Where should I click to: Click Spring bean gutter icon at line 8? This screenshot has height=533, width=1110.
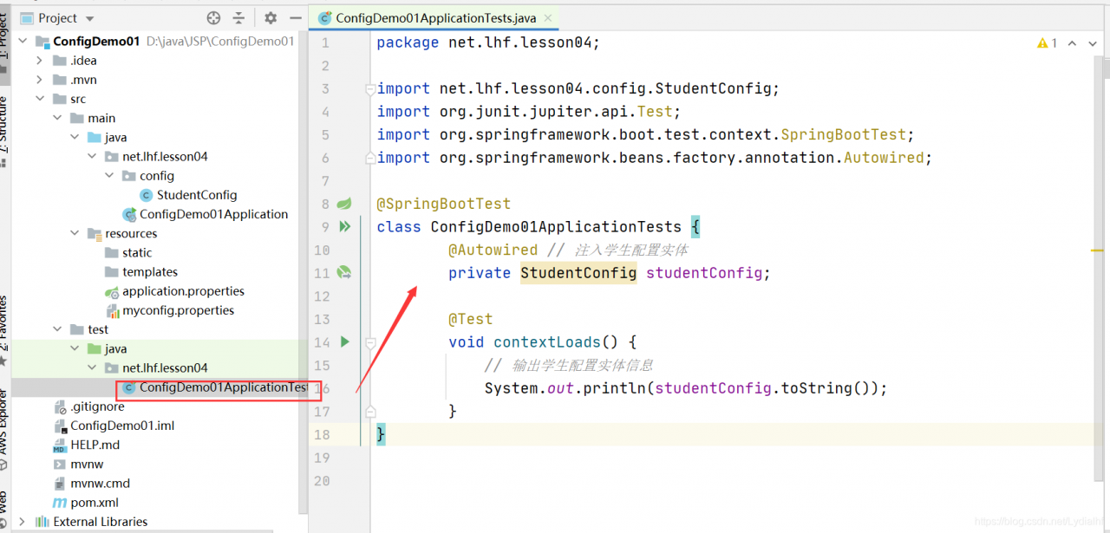[x=344, y=204]
